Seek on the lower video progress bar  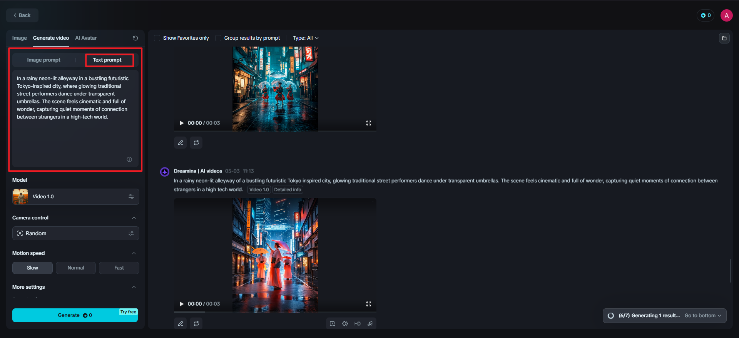pos(275,312)
